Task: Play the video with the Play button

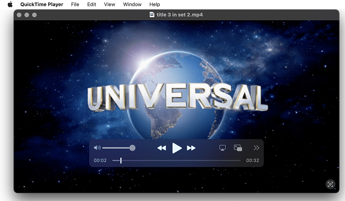Action: point(177,148)
